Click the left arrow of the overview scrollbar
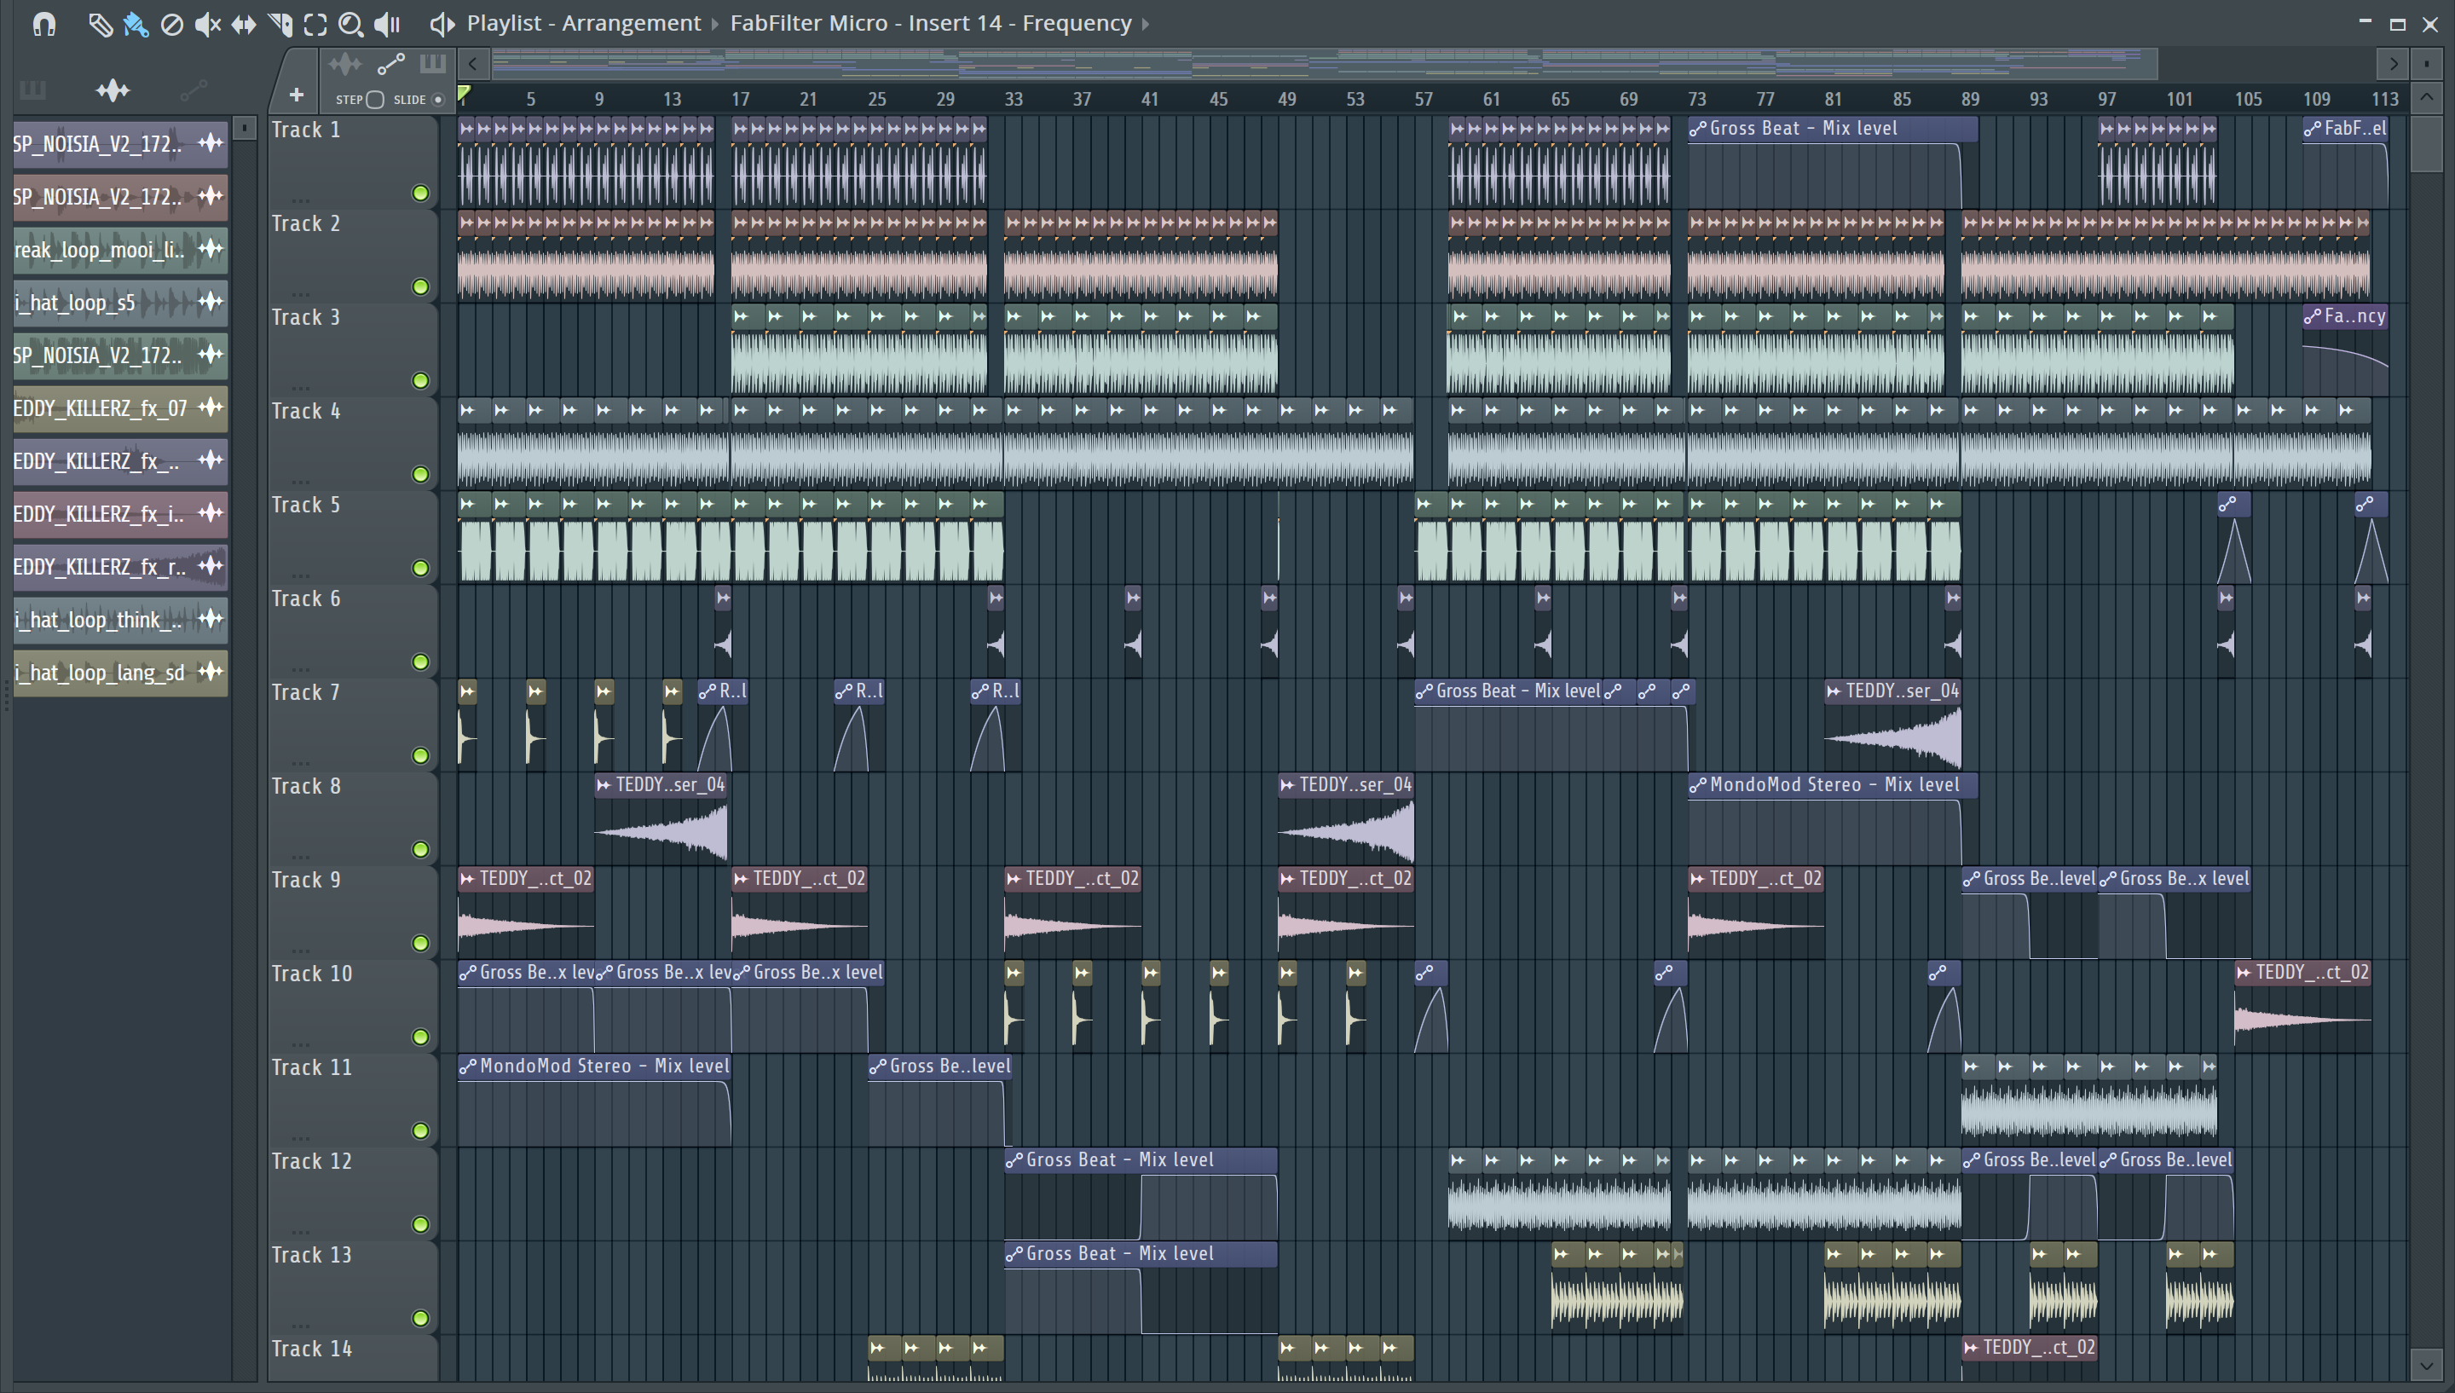 473,64
